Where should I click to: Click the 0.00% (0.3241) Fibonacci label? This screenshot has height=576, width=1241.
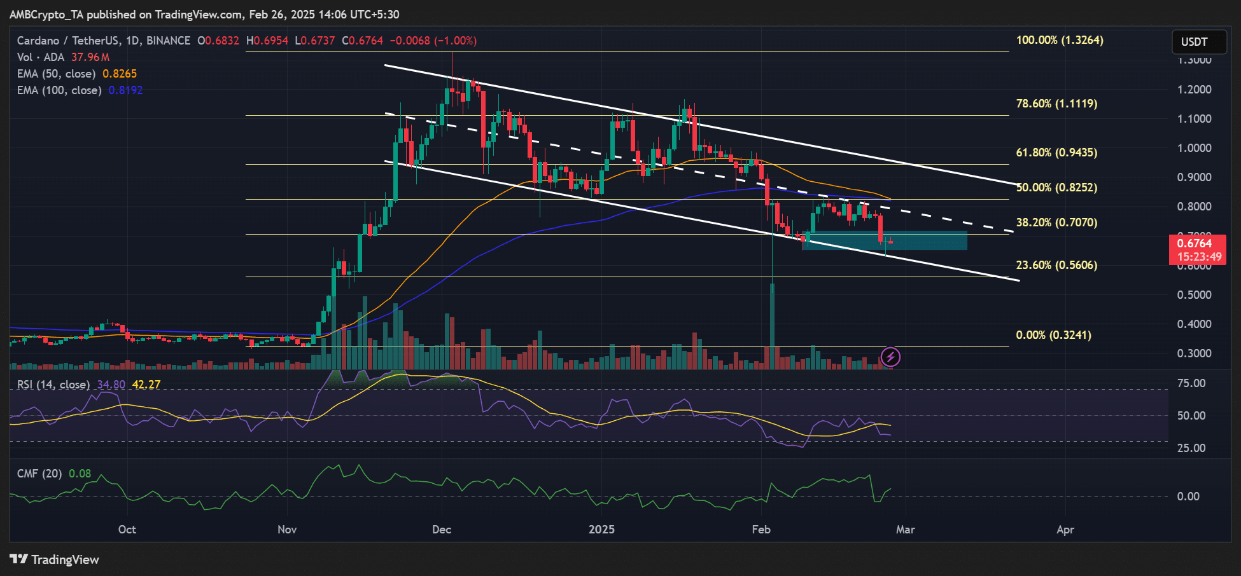pos(1053,335)
